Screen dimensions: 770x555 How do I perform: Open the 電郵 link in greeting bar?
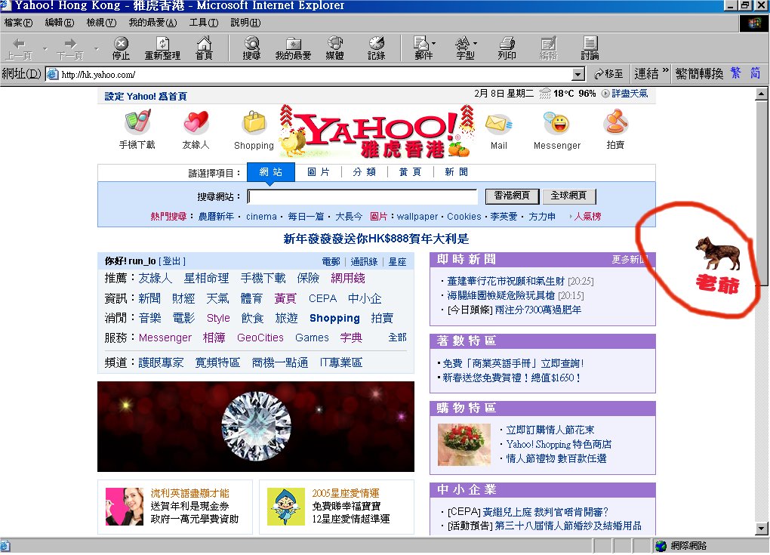click(331, 262)
